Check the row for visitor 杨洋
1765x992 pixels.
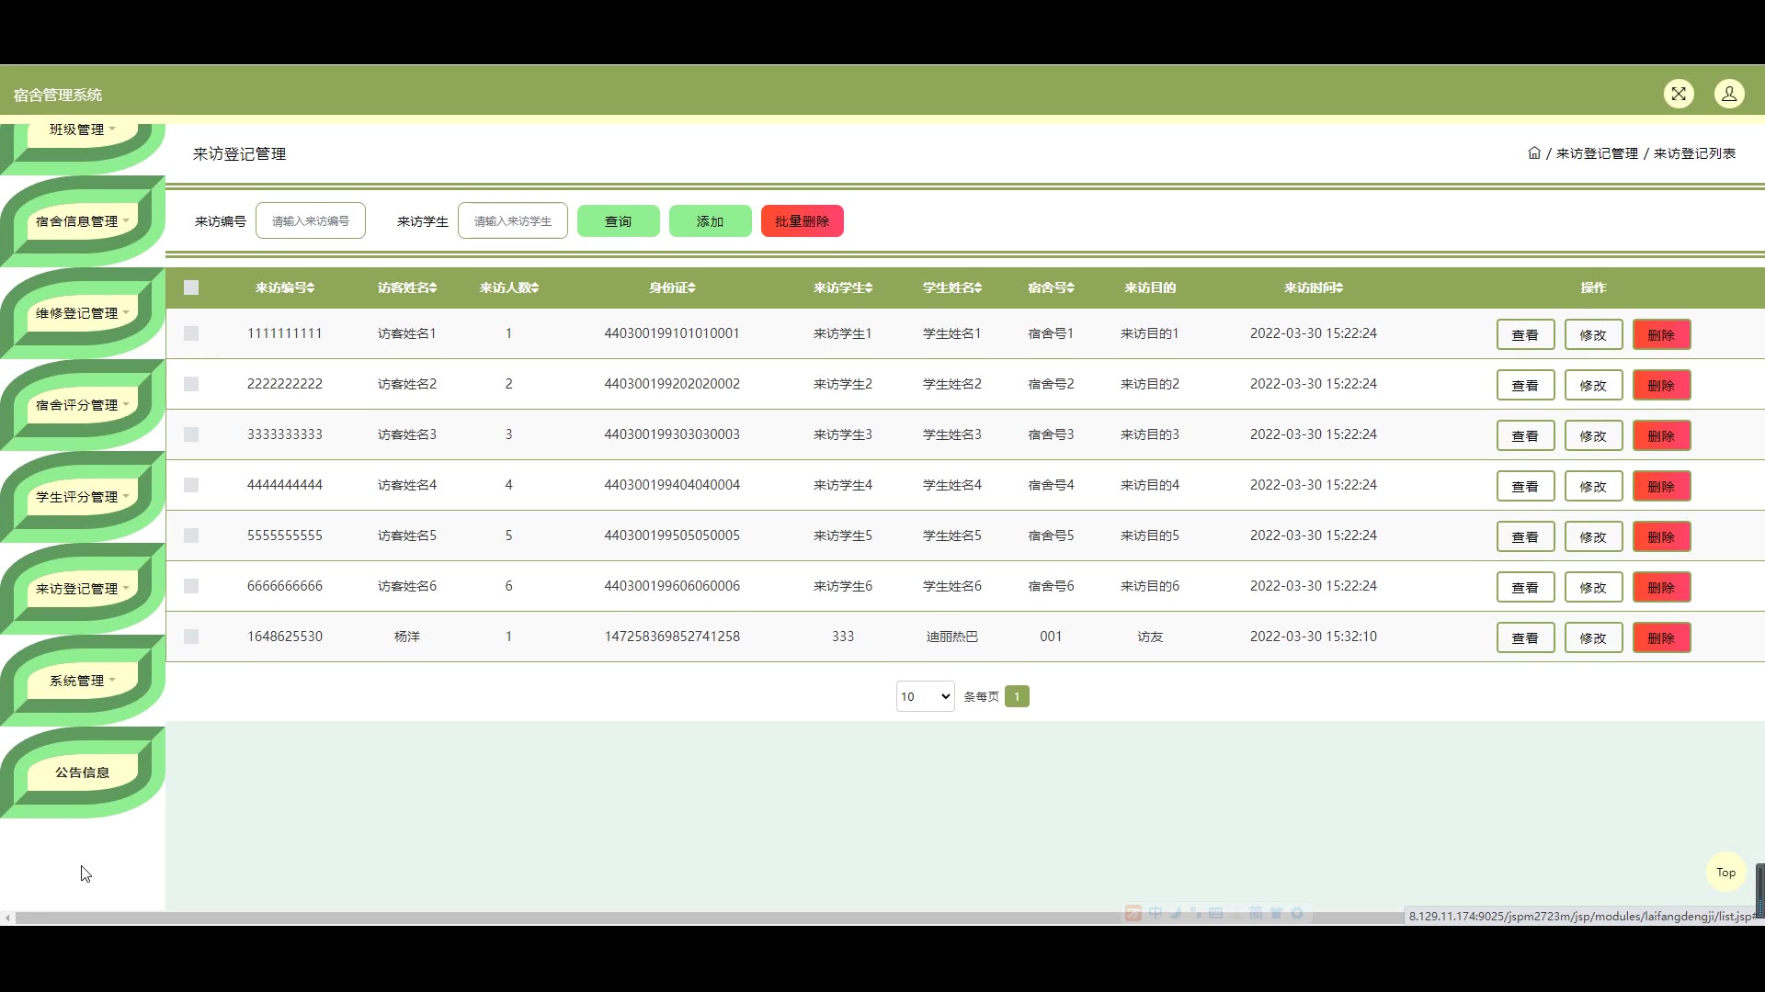(191, 637)
